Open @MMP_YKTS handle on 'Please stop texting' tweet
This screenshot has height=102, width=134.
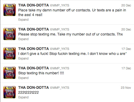click(x=59, y=30)
